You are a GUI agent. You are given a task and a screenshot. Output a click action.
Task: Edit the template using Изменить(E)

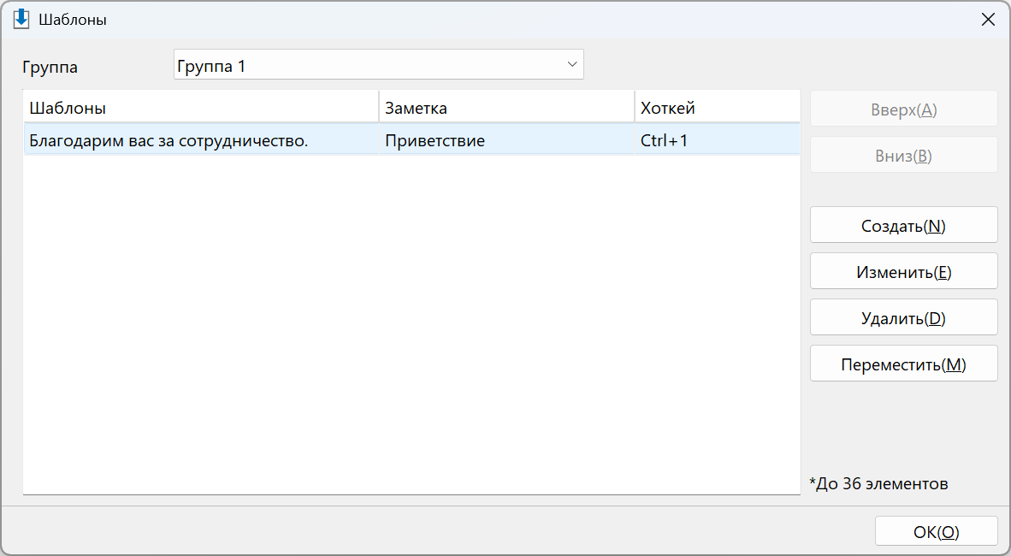903,271
